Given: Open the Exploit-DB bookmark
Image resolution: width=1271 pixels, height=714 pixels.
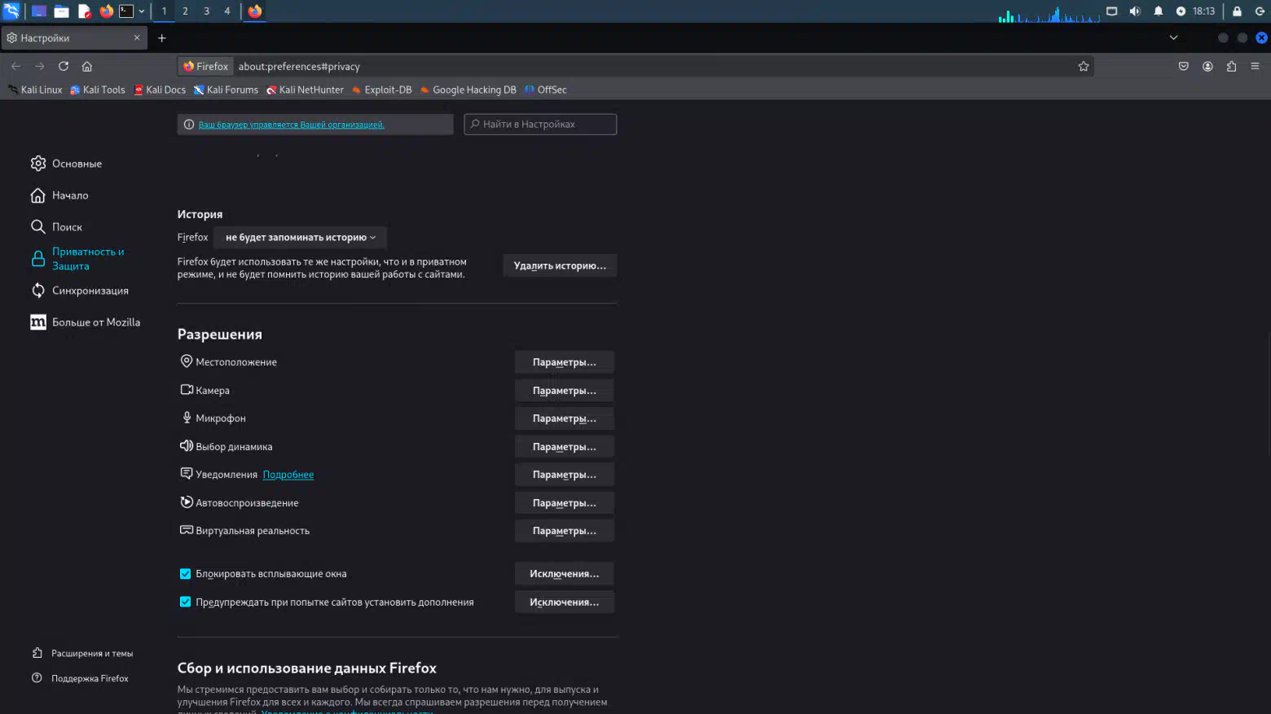Looking at the screenshot, I should (382, 90).
